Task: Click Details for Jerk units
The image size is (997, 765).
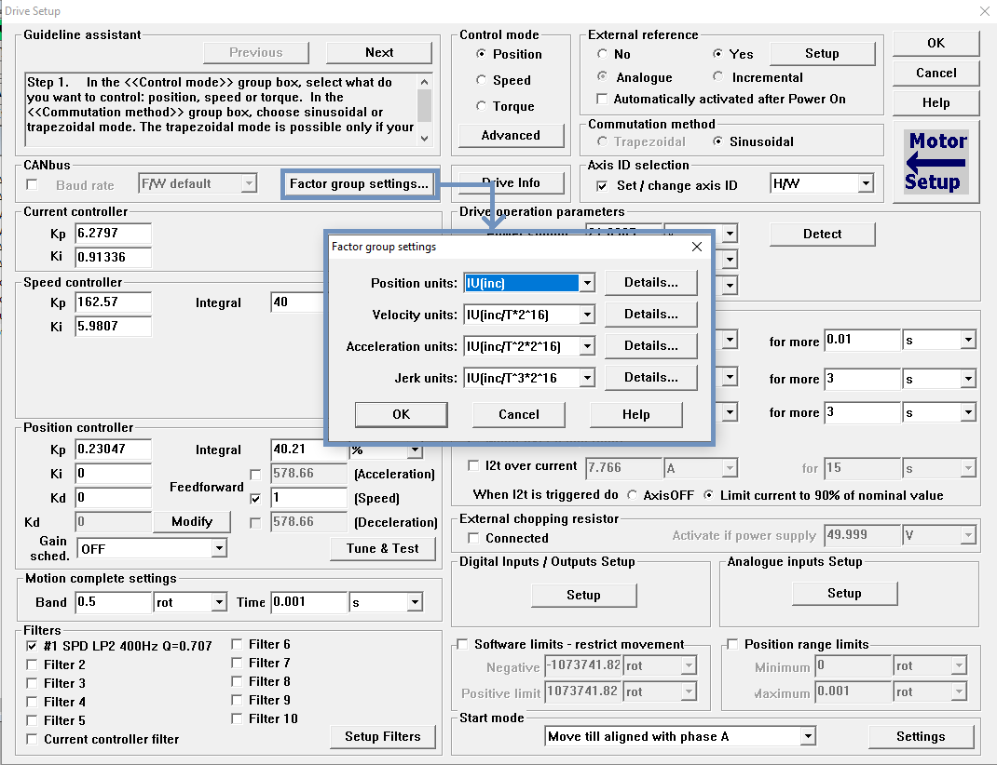Action: click(650, 378)
